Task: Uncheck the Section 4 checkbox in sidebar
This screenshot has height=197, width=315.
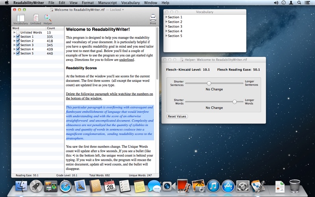Action: [18, 49]
